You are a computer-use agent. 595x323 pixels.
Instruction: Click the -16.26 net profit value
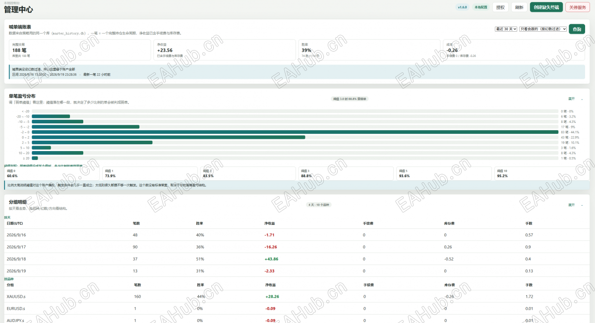pos(271,247)
